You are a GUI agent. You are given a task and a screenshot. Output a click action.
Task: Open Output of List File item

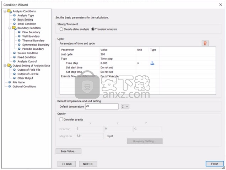coord(28,74)
